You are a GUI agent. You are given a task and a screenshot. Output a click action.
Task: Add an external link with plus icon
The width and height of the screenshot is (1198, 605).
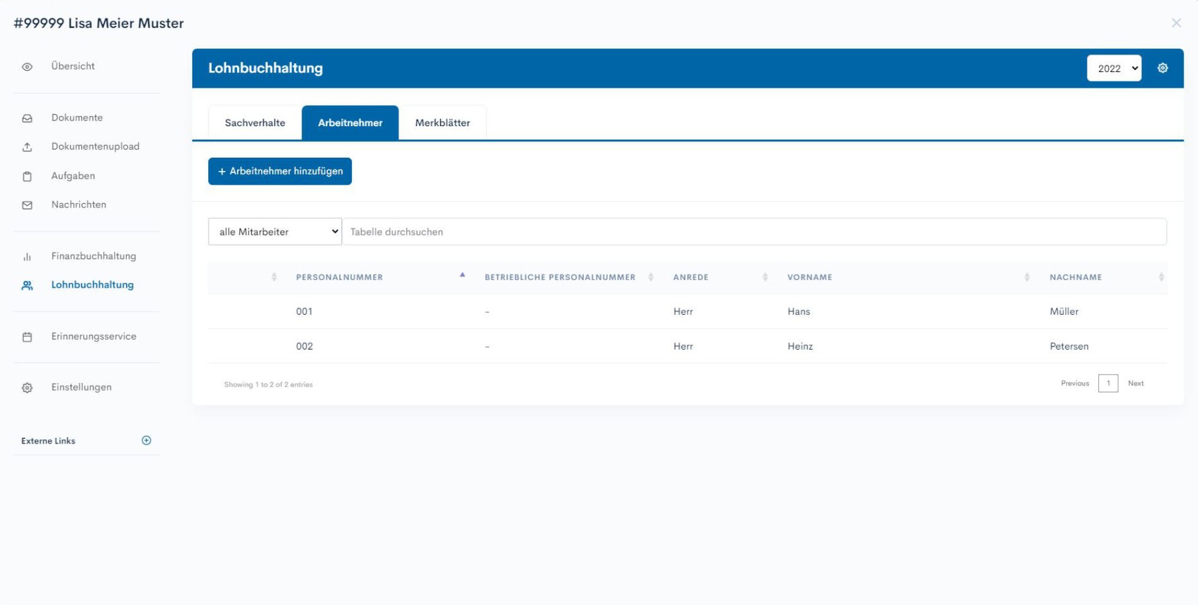pyautogui.click(x=146, y=440)
